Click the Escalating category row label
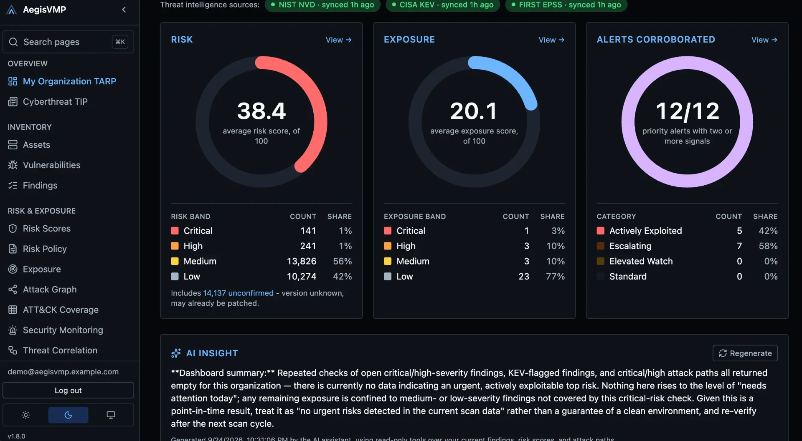Viewport: 802px width, 441px height. pos(630,246)
